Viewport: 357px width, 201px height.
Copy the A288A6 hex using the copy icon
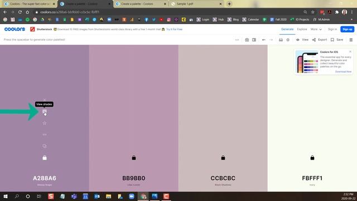pos(45,146)
